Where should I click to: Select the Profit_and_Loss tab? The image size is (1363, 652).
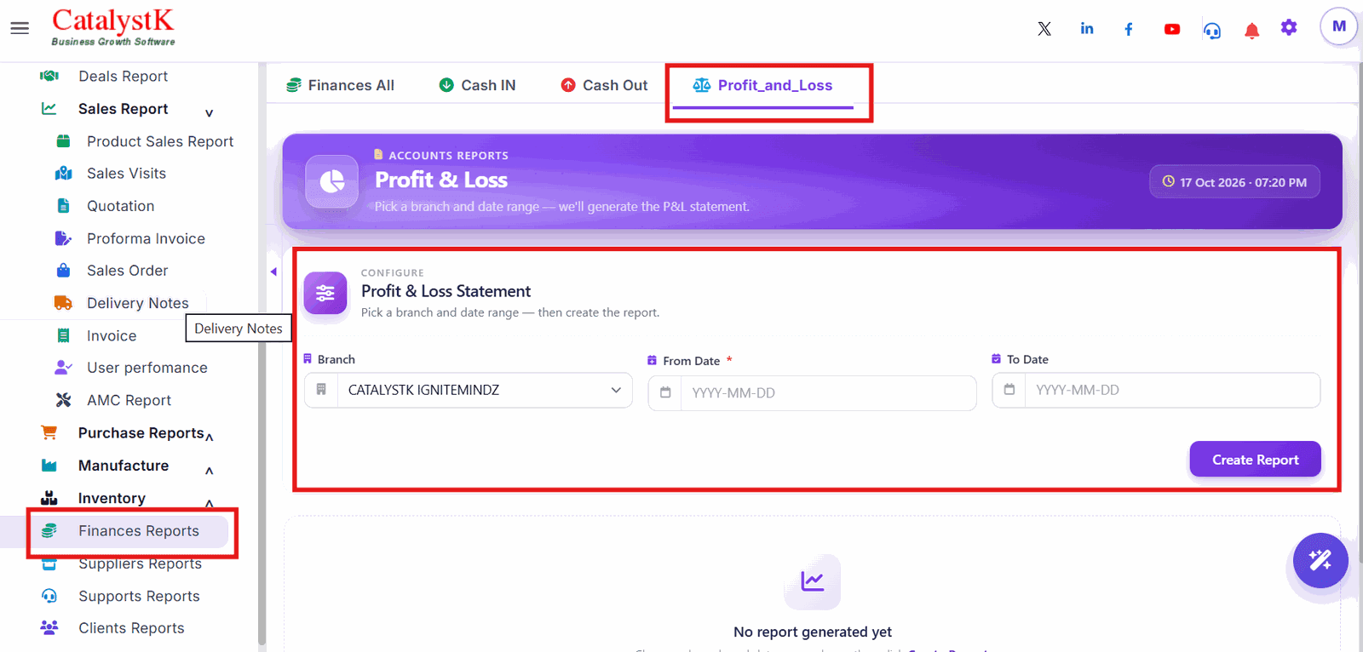(763, 85)
